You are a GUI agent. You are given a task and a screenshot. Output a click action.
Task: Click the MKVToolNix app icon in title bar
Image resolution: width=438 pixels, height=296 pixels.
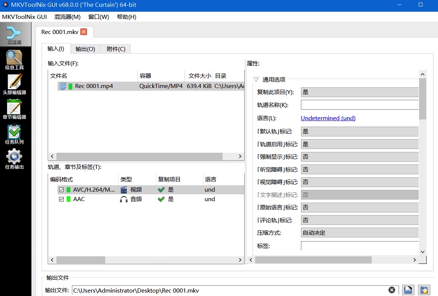pyautogui.click(x=5, y=5)
